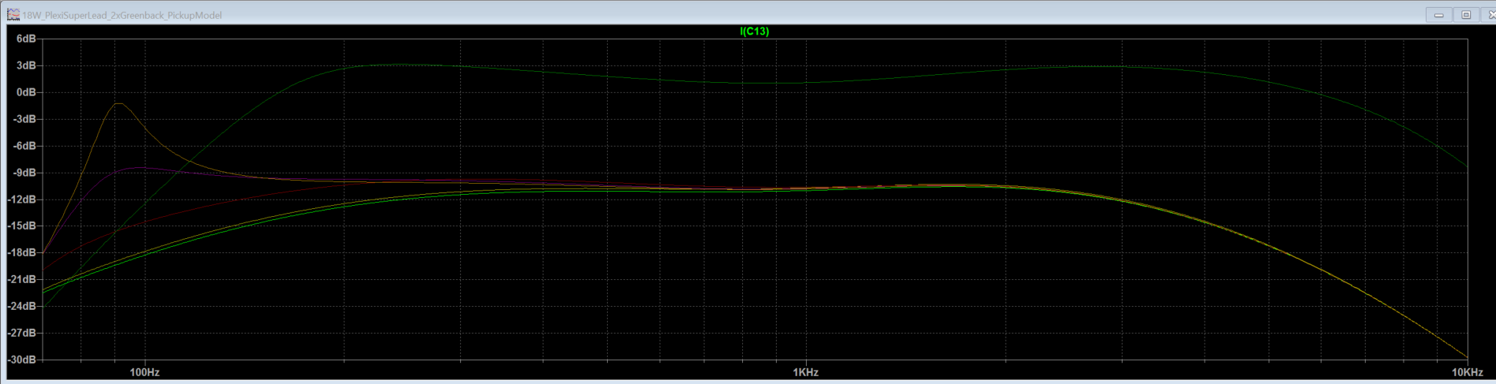The width and height of the screenshot is (1496, 384).
Task: Select the I(C13) trace label
Action: pos(754,32)
